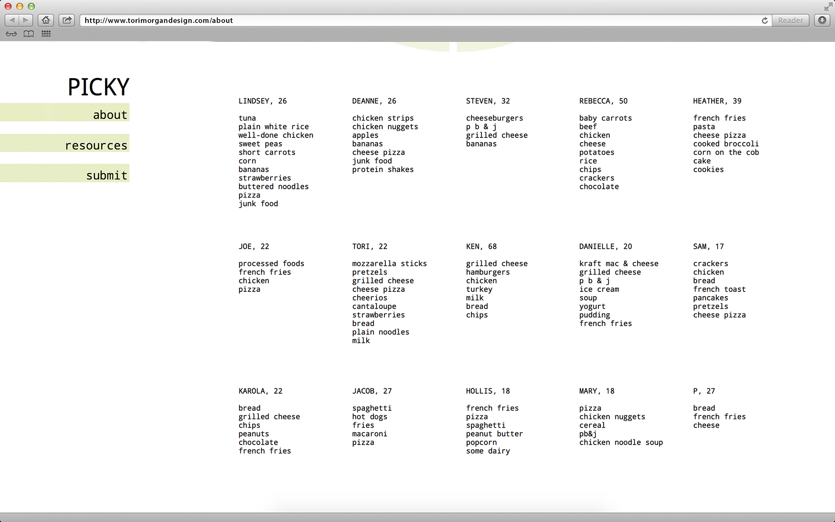Enter full screen via top-right arrows

click(x=828, y=7)
